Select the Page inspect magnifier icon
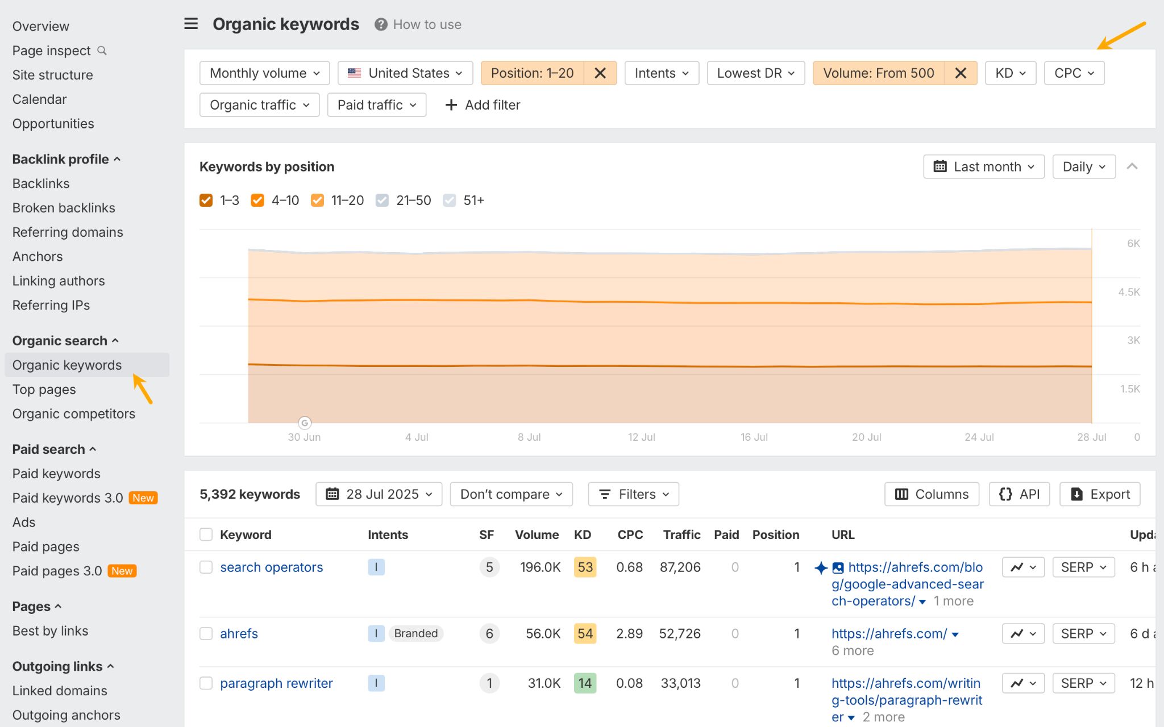The image size is (1164, 727). click(x=102, y=51)
